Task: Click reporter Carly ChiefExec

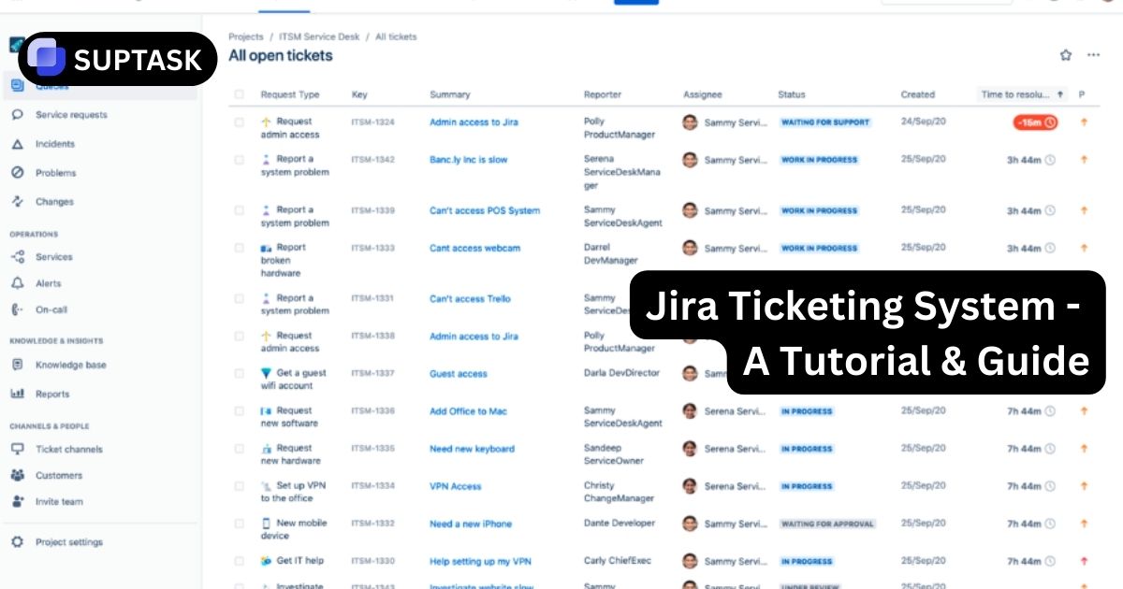Action: point(618,561)
